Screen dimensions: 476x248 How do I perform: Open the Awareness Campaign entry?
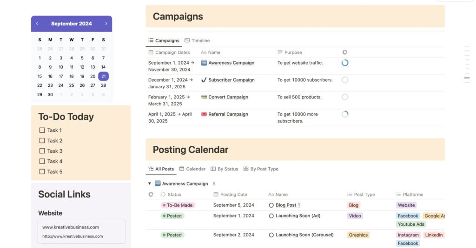pos(231,63)
